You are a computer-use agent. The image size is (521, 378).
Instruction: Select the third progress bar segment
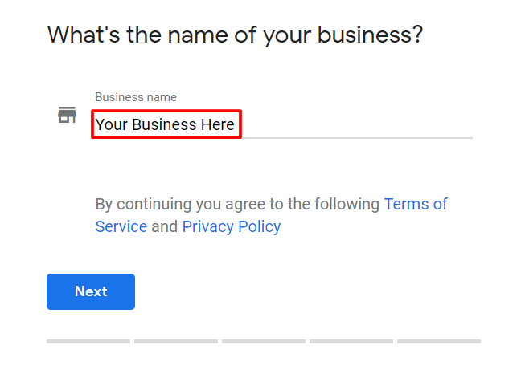(264, 342)
